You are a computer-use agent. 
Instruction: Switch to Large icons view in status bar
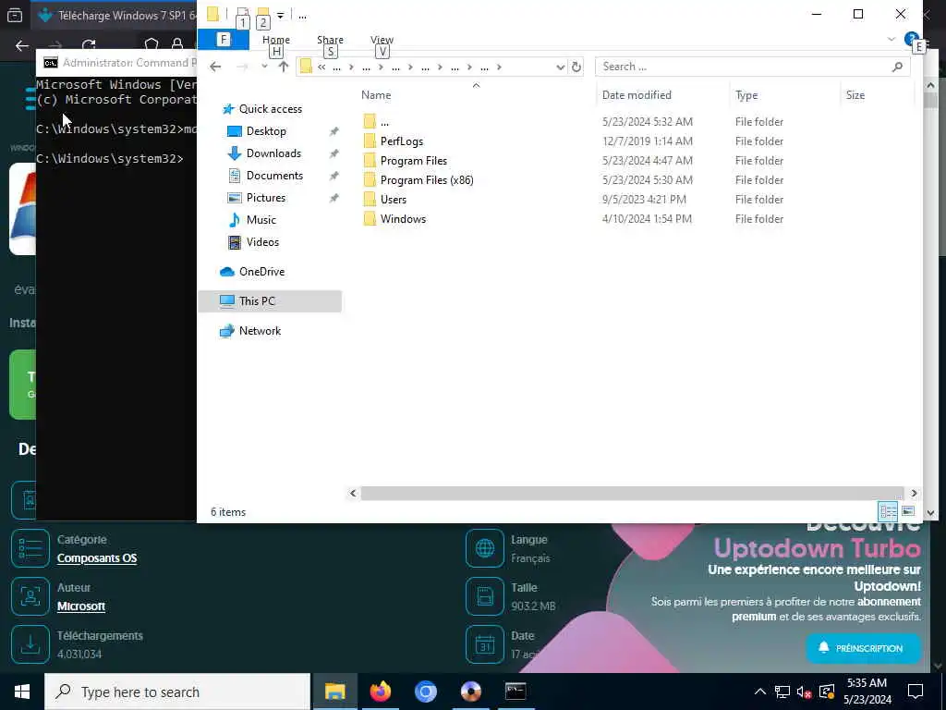point(907,511)
